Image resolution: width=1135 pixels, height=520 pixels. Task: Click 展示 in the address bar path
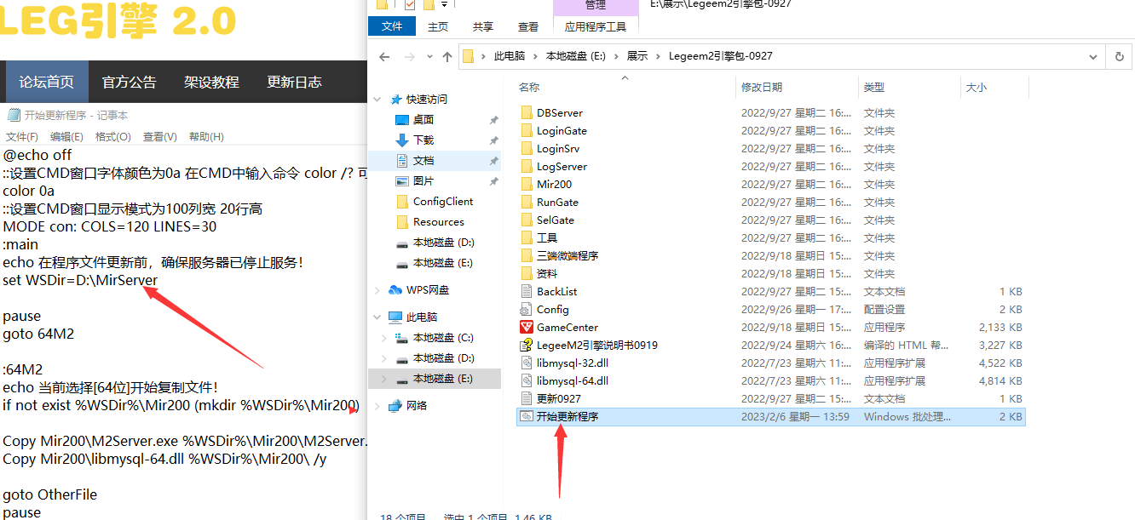pos(637,57)
